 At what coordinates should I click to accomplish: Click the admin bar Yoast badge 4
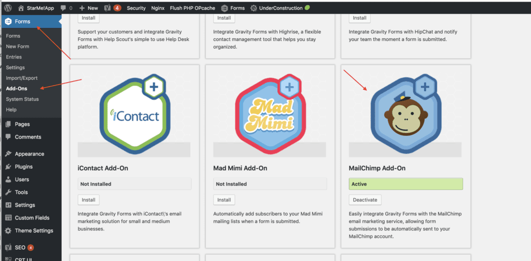tap(117, 8)
